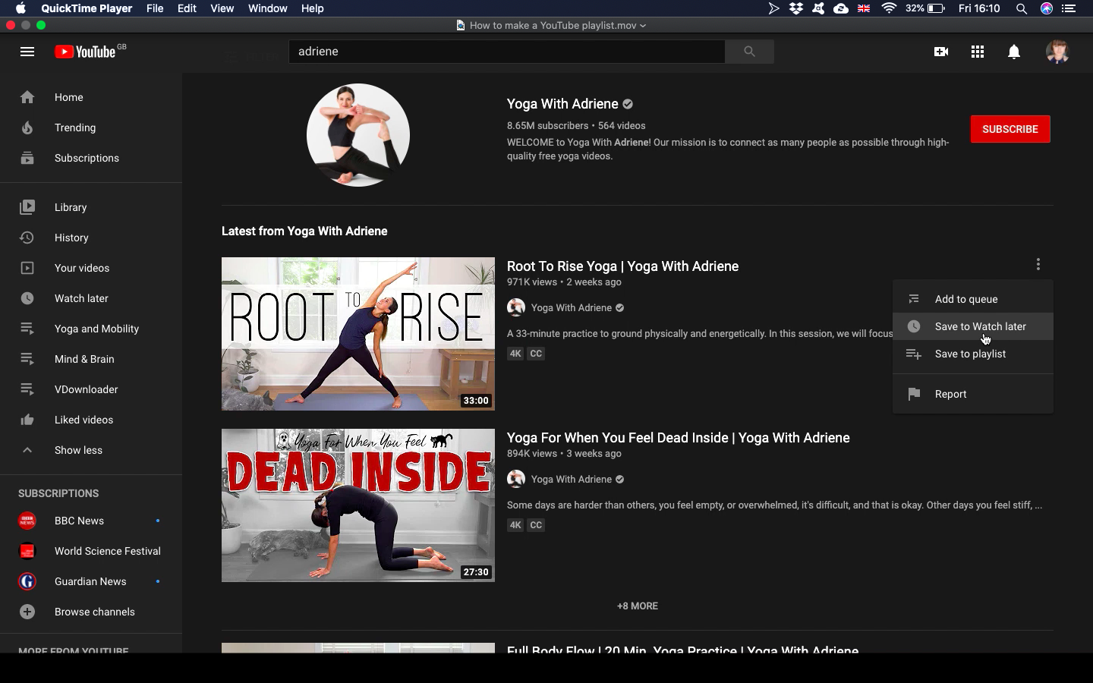Screen dimensions: 1093x683
Task: Expand results with +8 MORE
Action: click(638, 606)
